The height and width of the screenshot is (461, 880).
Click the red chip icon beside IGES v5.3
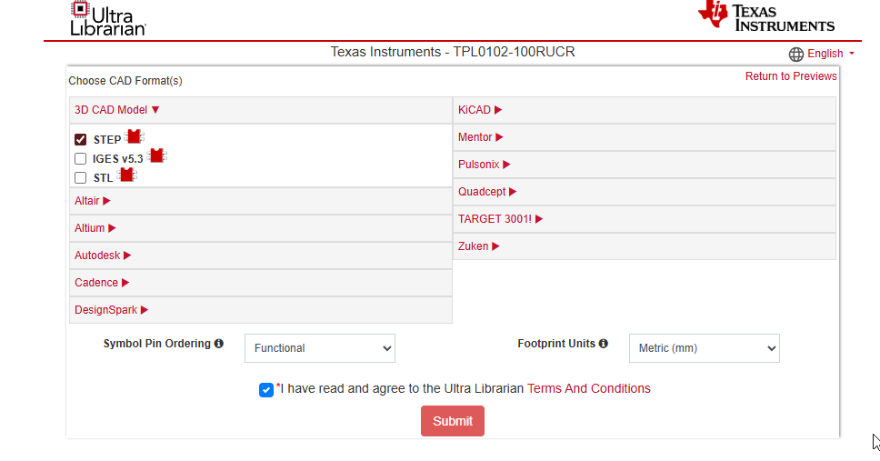click(156, 155)
